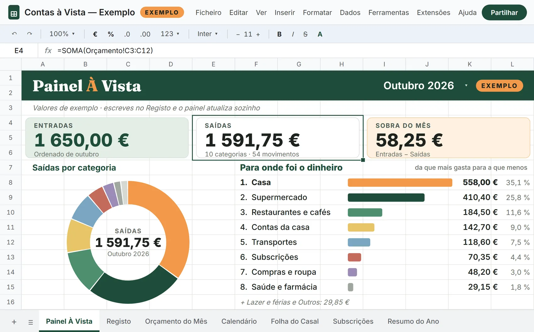
Task: Click the donut chart center total
Action: tap(128, 242)
